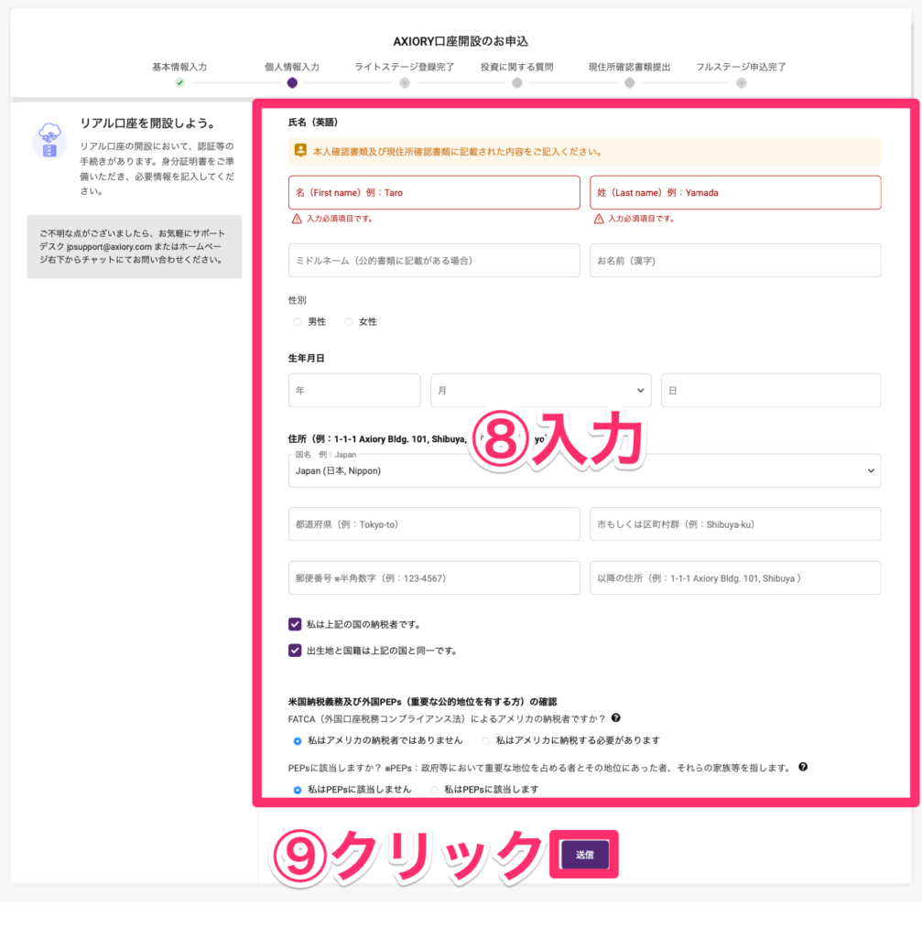The image size is (922, 937).
Task: Open the PEPs help question mark icon
Action: pyautogui.click(x=803, y=767)
